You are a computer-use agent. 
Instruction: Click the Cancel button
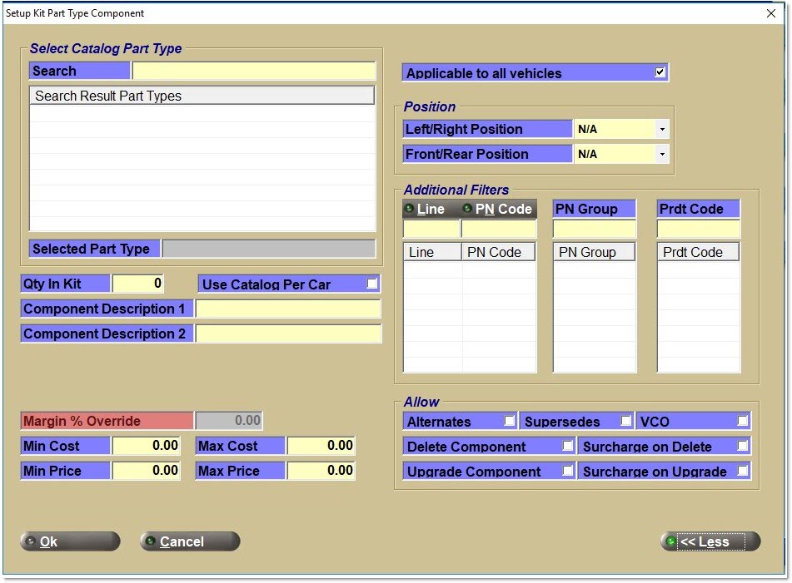coord(190,541)
